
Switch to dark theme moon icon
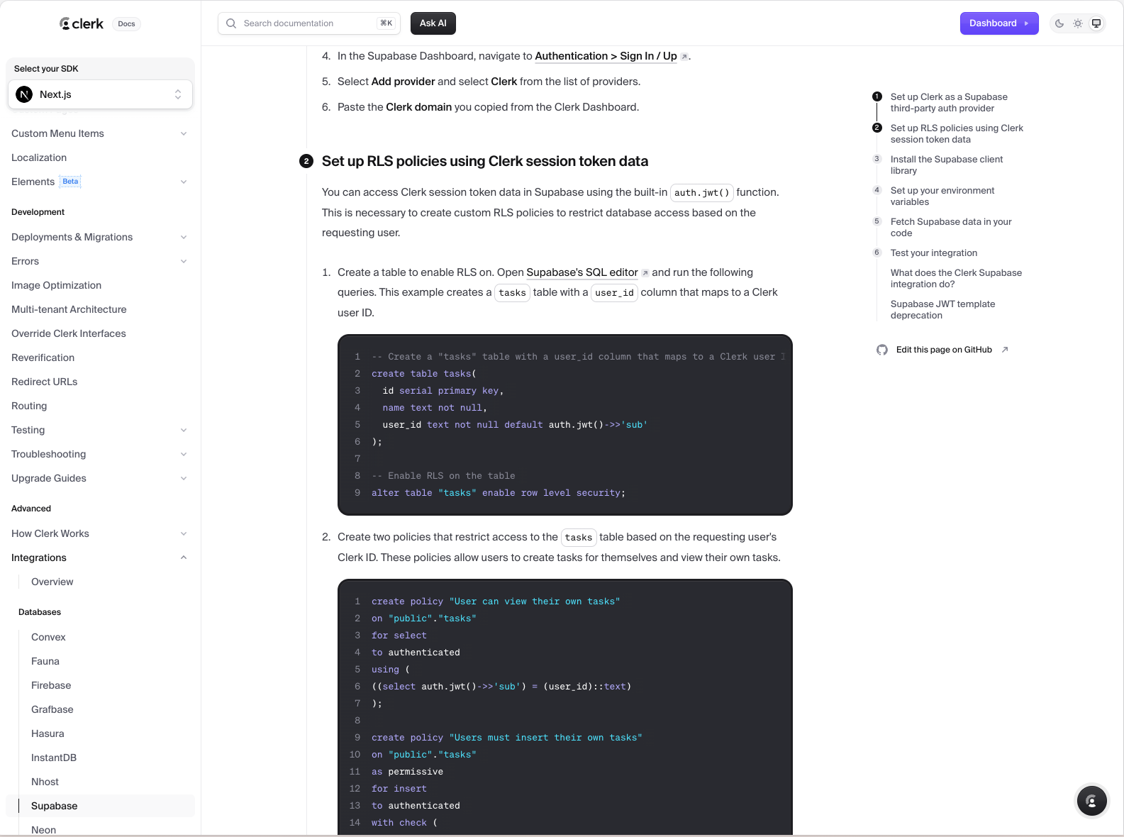tap(1059, 23)
